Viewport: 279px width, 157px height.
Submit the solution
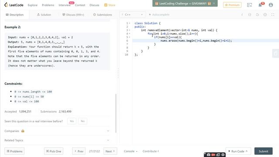point(263,151)
